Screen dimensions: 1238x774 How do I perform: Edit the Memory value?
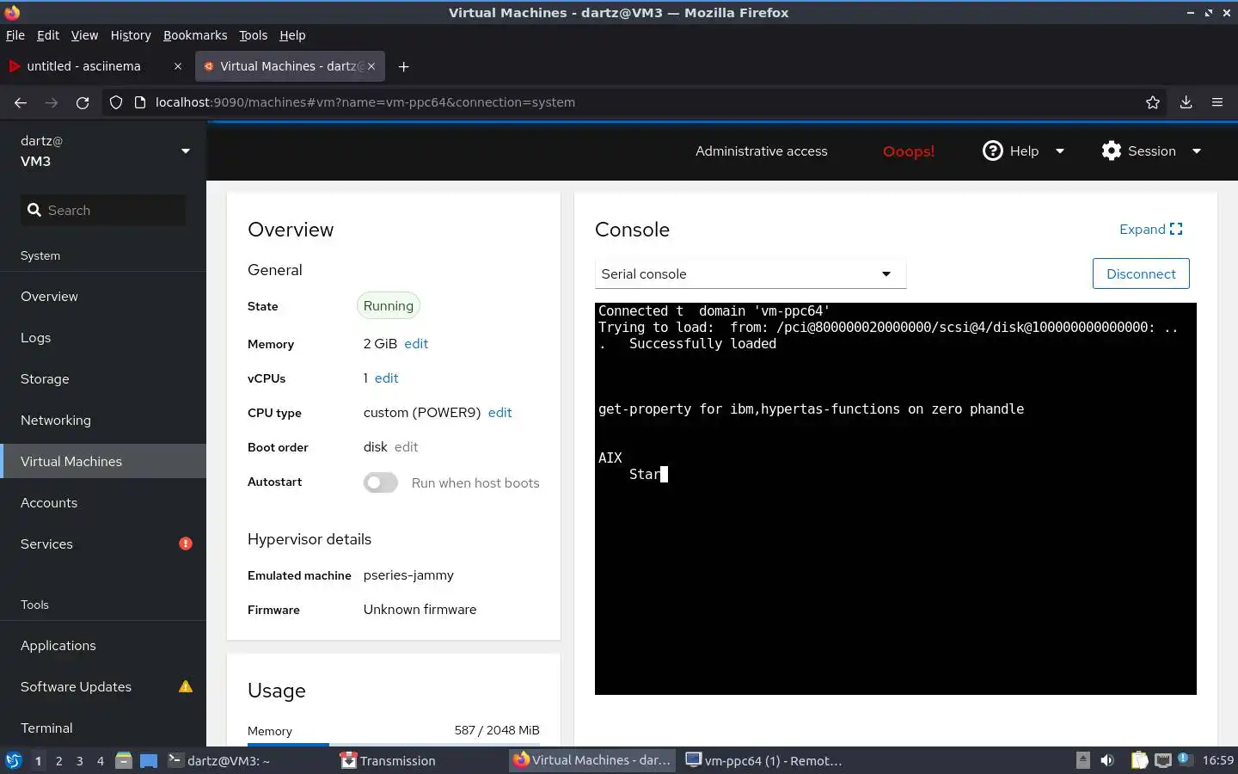pos(416,343)
